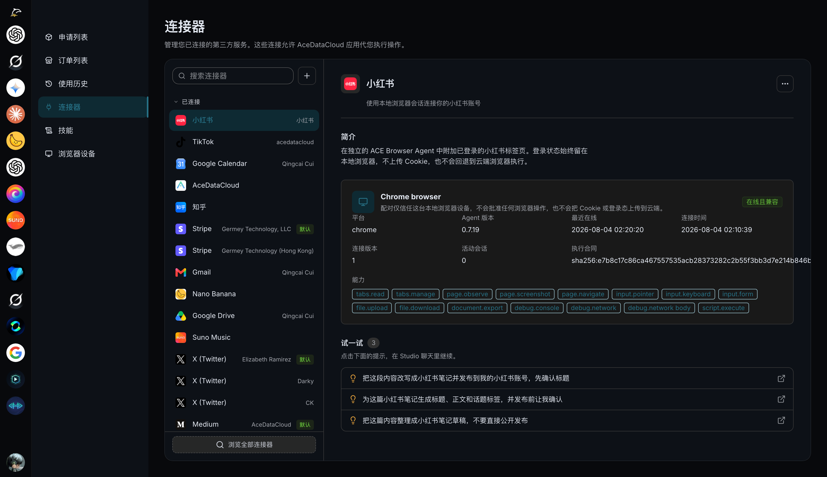Viewport: 827px width, 477px height.
Task: Open the banana app icon in left rail
Action: tap(15, 141)
